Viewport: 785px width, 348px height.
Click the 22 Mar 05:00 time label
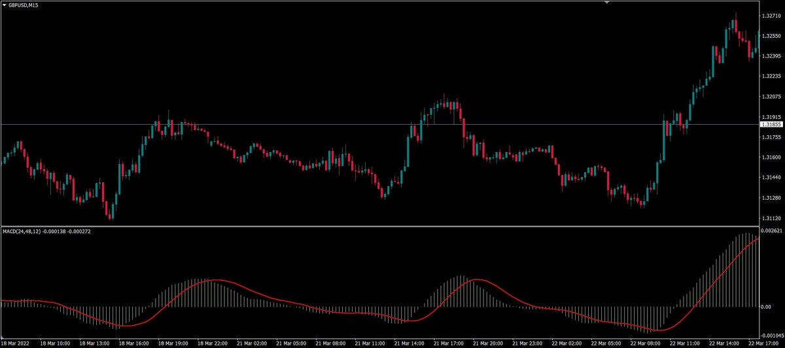tap(607, 343)
